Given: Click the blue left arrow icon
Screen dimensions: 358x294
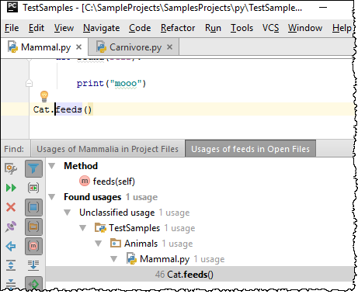Looking at the screenshot, I should [11, 246].
